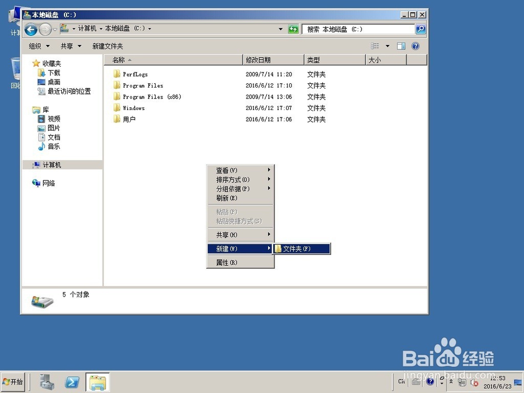Click the Help question mark icon

(x=416, y=46)
